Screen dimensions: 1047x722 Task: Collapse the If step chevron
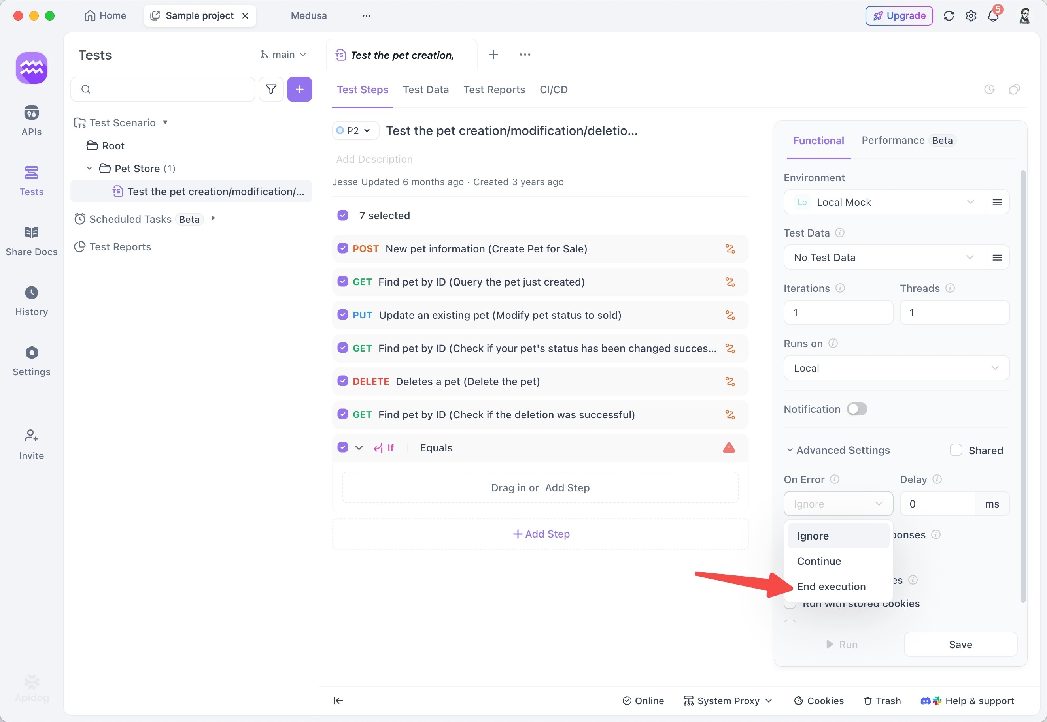coord(359,448)
